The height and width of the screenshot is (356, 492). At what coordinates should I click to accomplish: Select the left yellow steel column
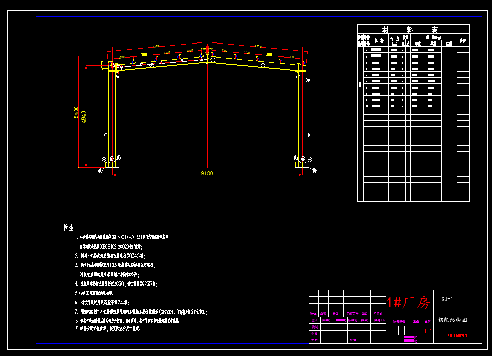pos(112,115)
